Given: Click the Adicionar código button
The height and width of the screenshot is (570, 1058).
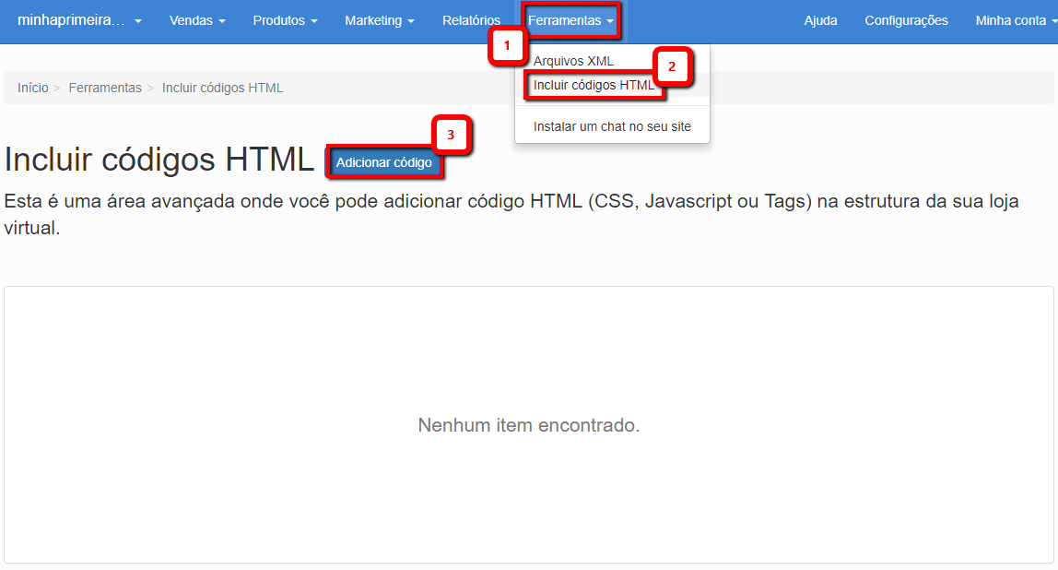Looking at the screenshot, I should pos(384,162).
